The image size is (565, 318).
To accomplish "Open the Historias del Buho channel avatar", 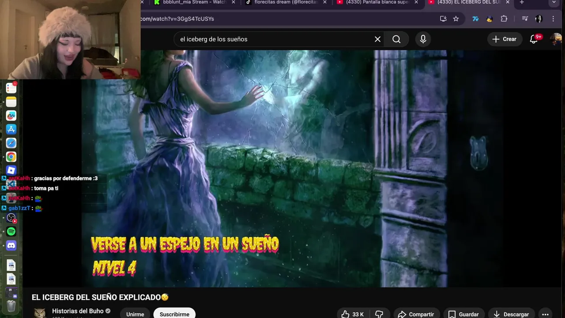I will pos(40,313).
